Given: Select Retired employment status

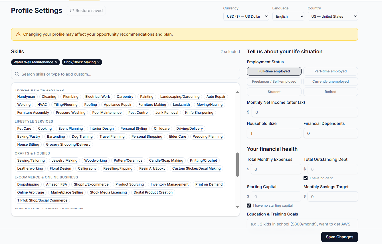Looking at the screenshot, I should click(330, 91).
